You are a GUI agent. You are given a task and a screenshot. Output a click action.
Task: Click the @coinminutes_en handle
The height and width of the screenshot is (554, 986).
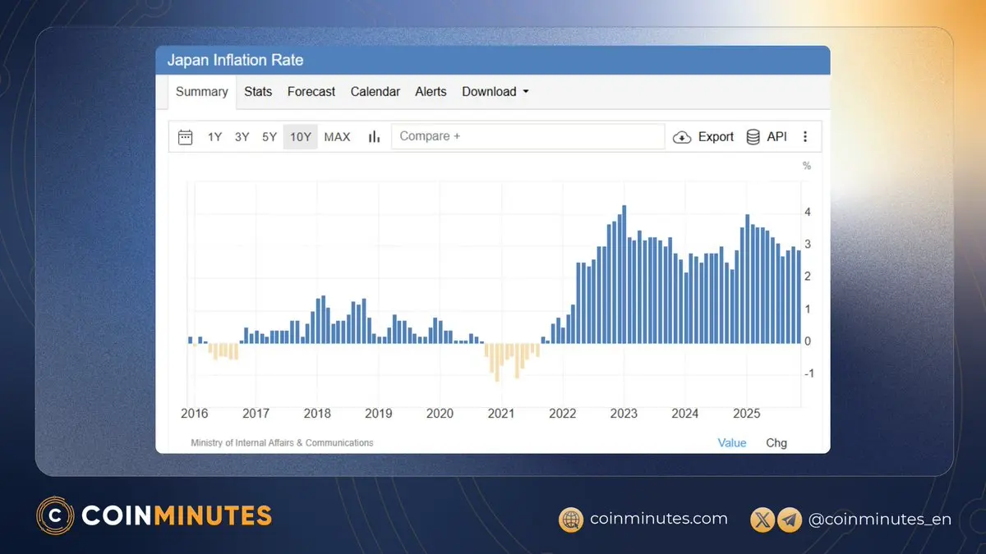880,520
